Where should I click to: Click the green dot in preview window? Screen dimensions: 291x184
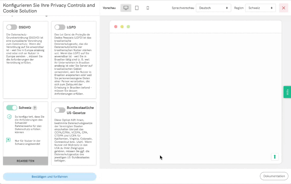point(128,27)
